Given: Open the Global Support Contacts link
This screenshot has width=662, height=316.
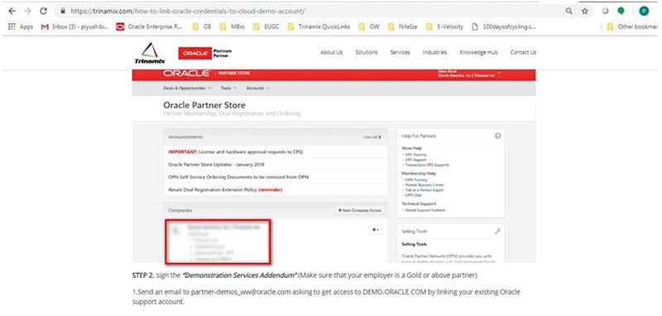Looking at the screenshot, I should 425,210.
